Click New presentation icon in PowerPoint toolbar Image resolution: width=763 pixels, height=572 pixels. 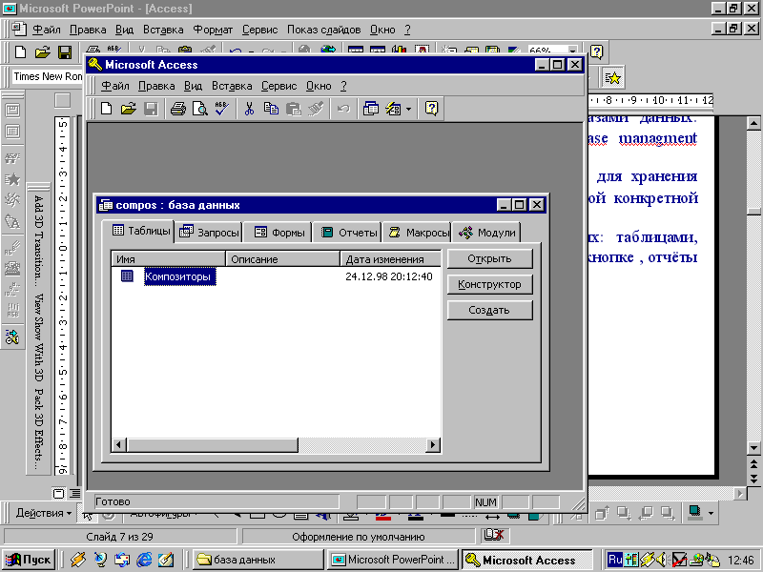(20, 51)
